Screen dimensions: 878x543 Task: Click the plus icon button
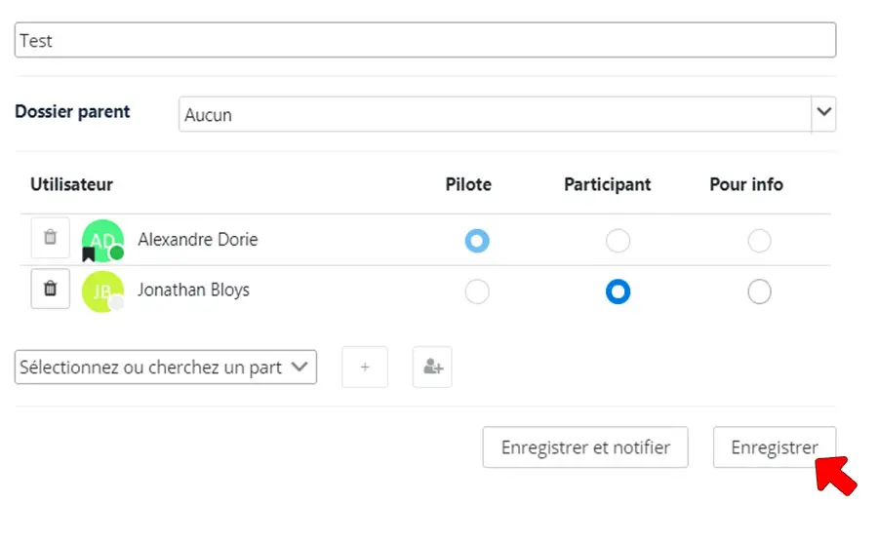[x=365, y=368]
